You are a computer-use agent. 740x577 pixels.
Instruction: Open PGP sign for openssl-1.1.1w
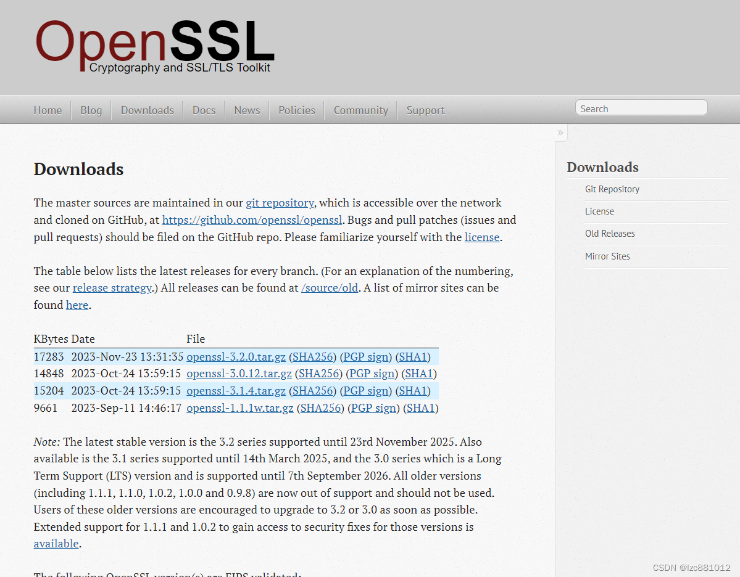pyautogui.click(x=374, y=408)
